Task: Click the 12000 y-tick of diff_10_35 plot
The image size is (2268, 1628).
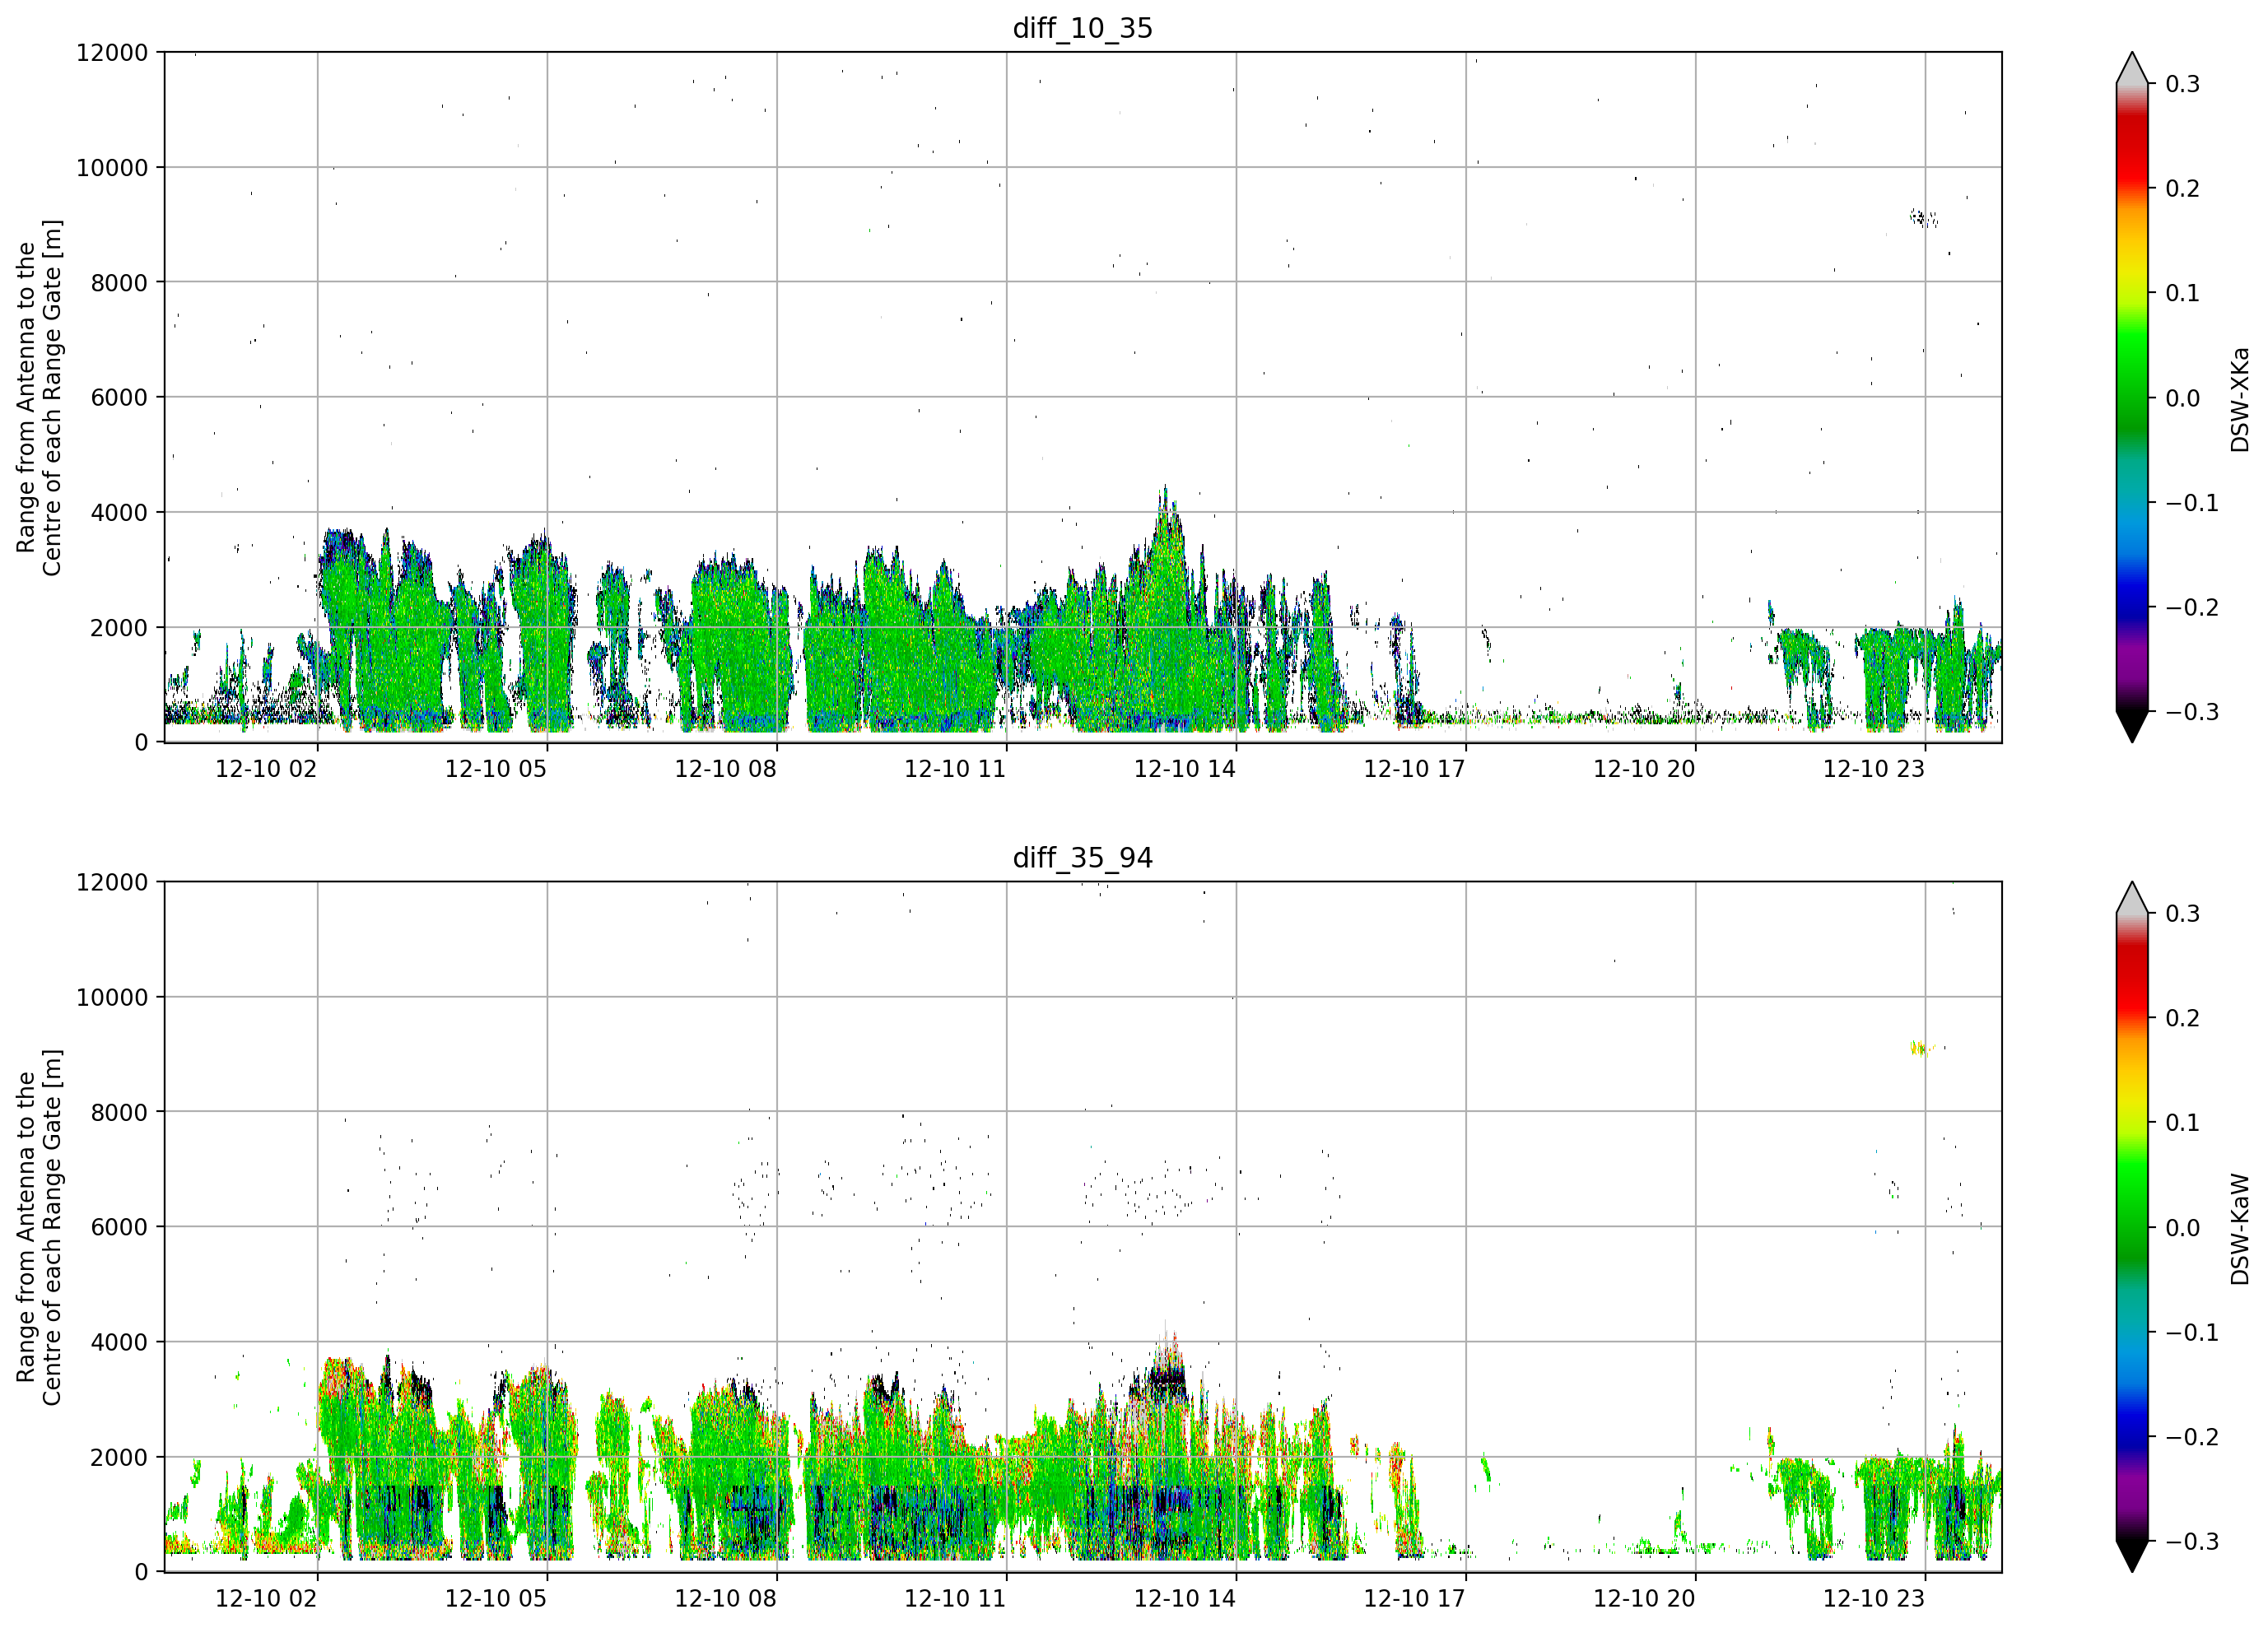Action: pyautogui.click(x=112, y=53)
